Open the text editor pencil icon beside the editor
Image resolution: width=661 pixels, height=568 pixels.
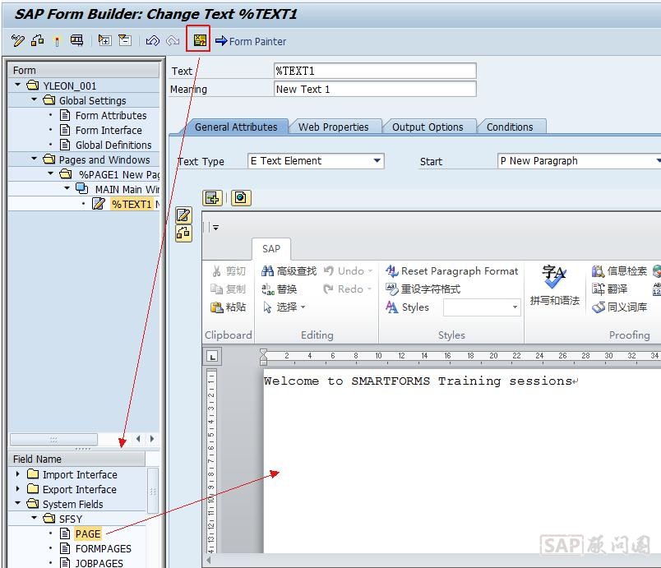coord(183,215)
